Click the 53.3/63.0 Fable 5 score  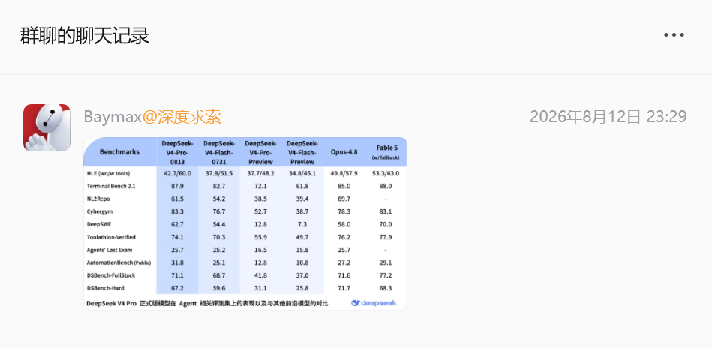[386, 173]
